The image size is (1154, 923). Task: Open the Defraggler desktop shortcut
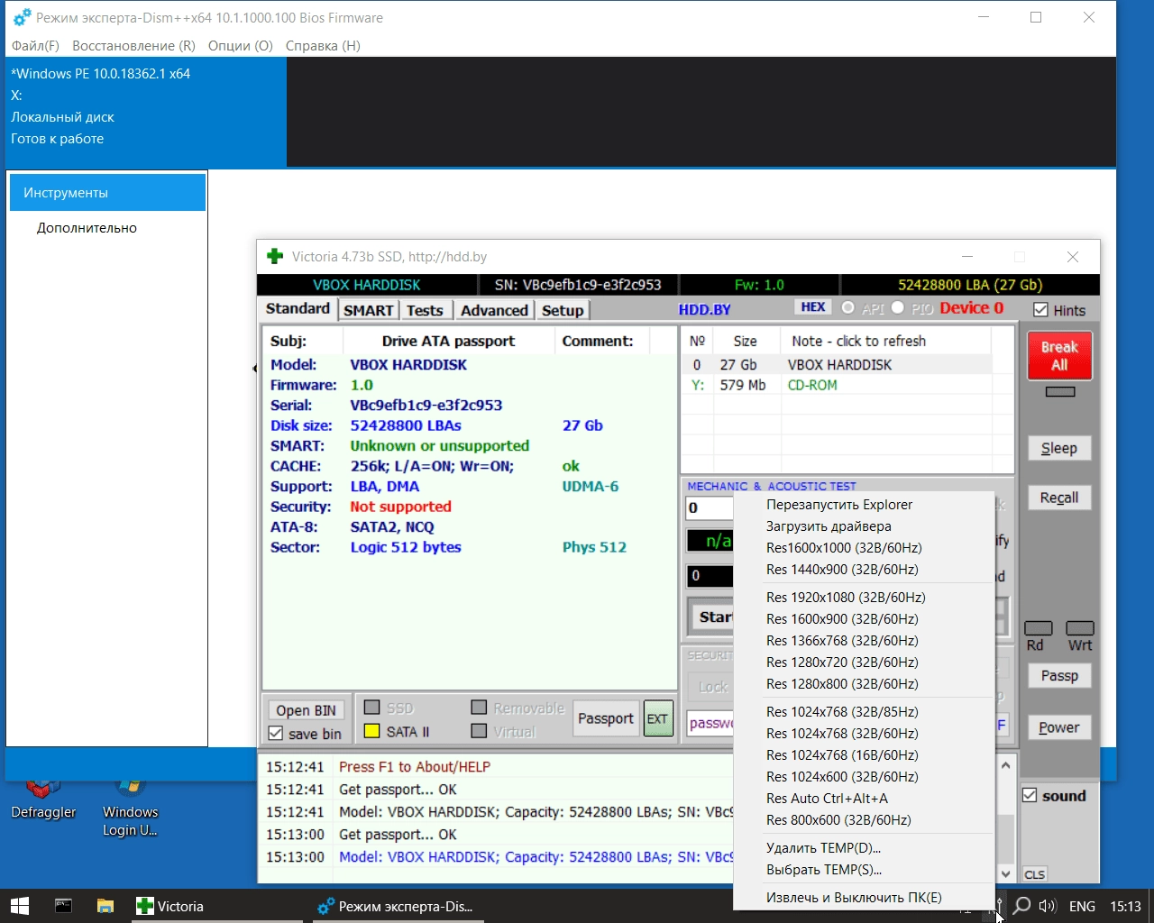pos(43,798)
